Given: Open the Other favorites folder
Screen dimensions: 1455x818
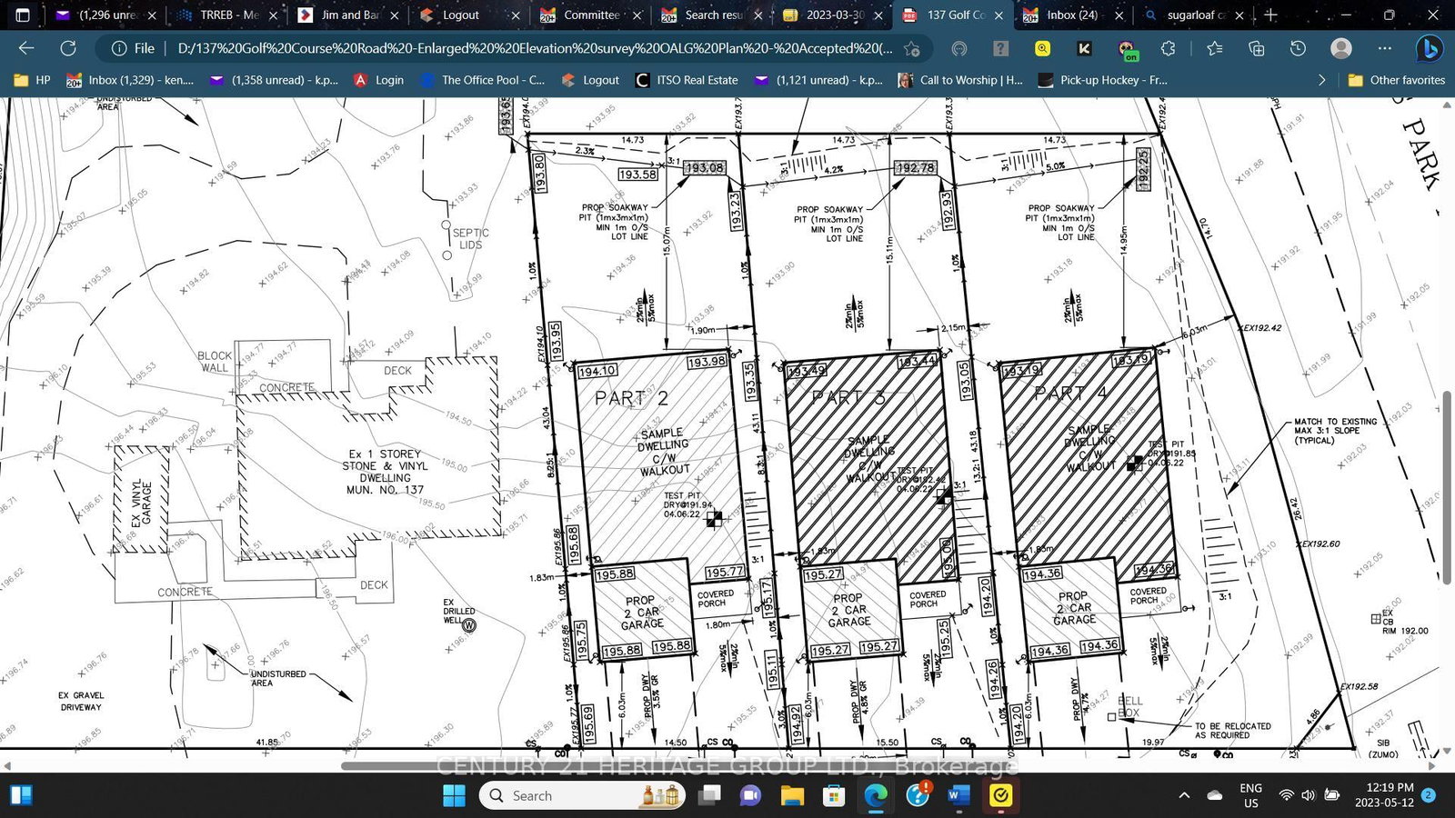Looking at the screenshot, I should pos(1397,80).
